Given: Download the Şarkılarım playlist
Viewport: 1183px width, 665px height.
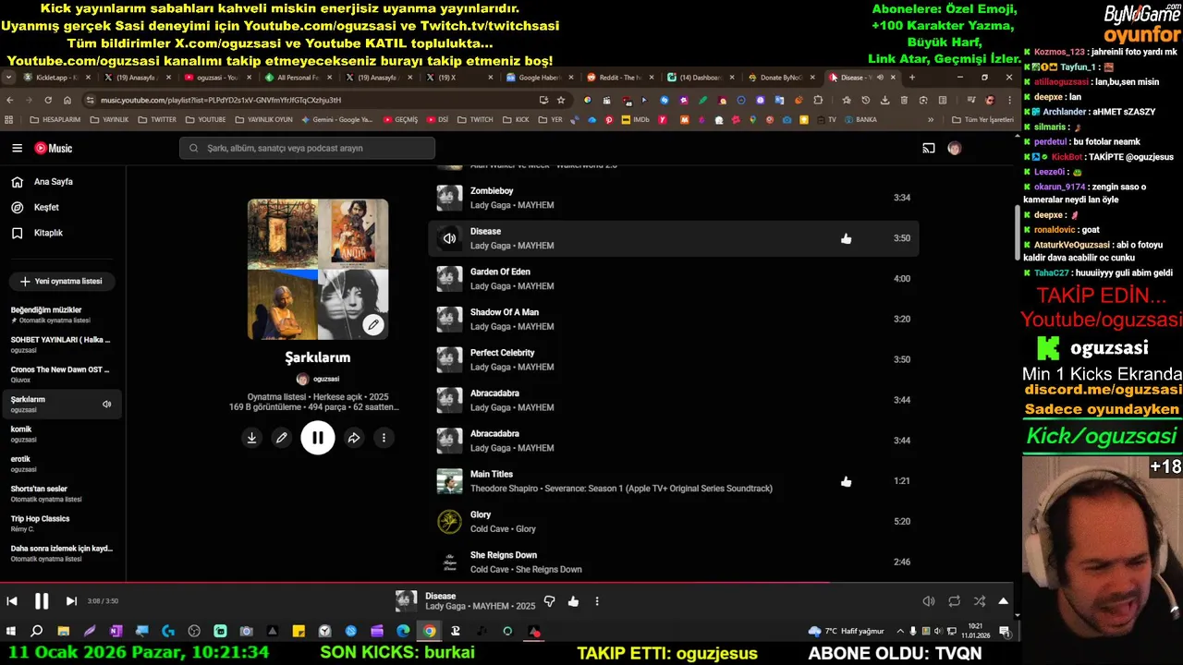Looking at the screenshot, I should coord(251,438).
